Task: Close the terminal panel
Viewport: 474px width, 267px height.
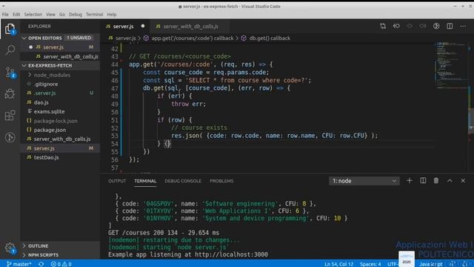Action: pyautogui.click(x=463, y=181)
